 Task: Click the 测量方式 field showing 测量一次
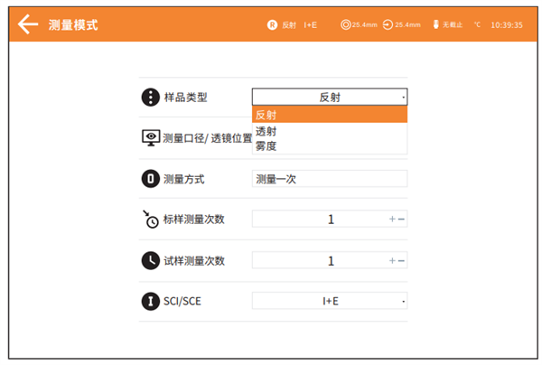coord(330,179)
